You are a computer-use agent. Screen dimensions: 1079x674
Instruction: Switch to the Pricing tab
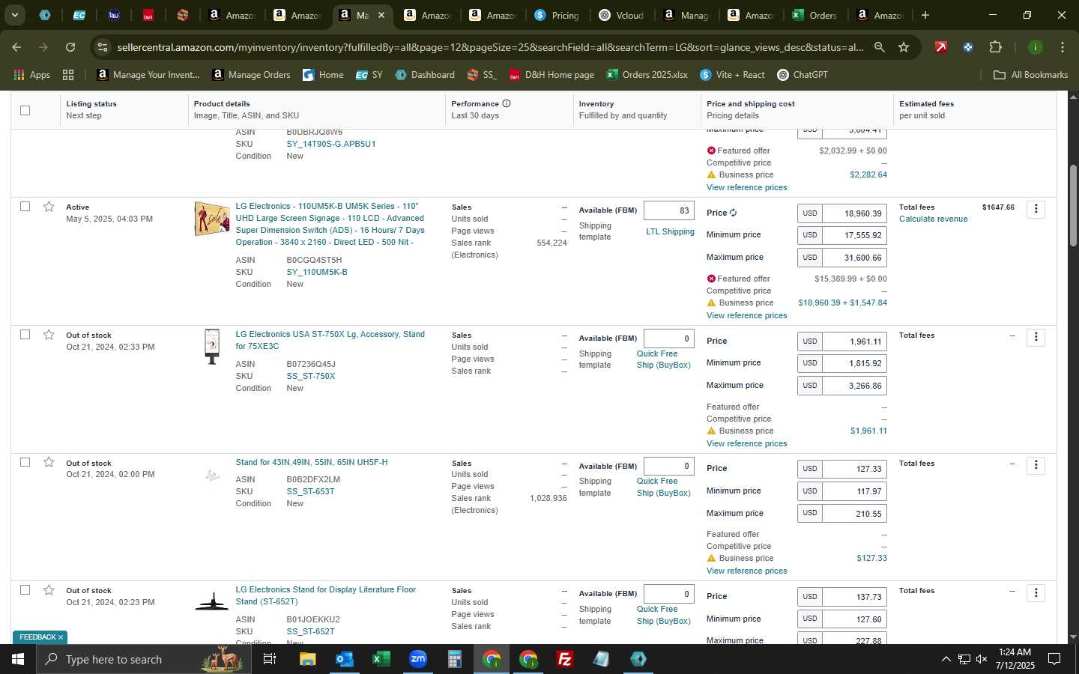(557, 15)
